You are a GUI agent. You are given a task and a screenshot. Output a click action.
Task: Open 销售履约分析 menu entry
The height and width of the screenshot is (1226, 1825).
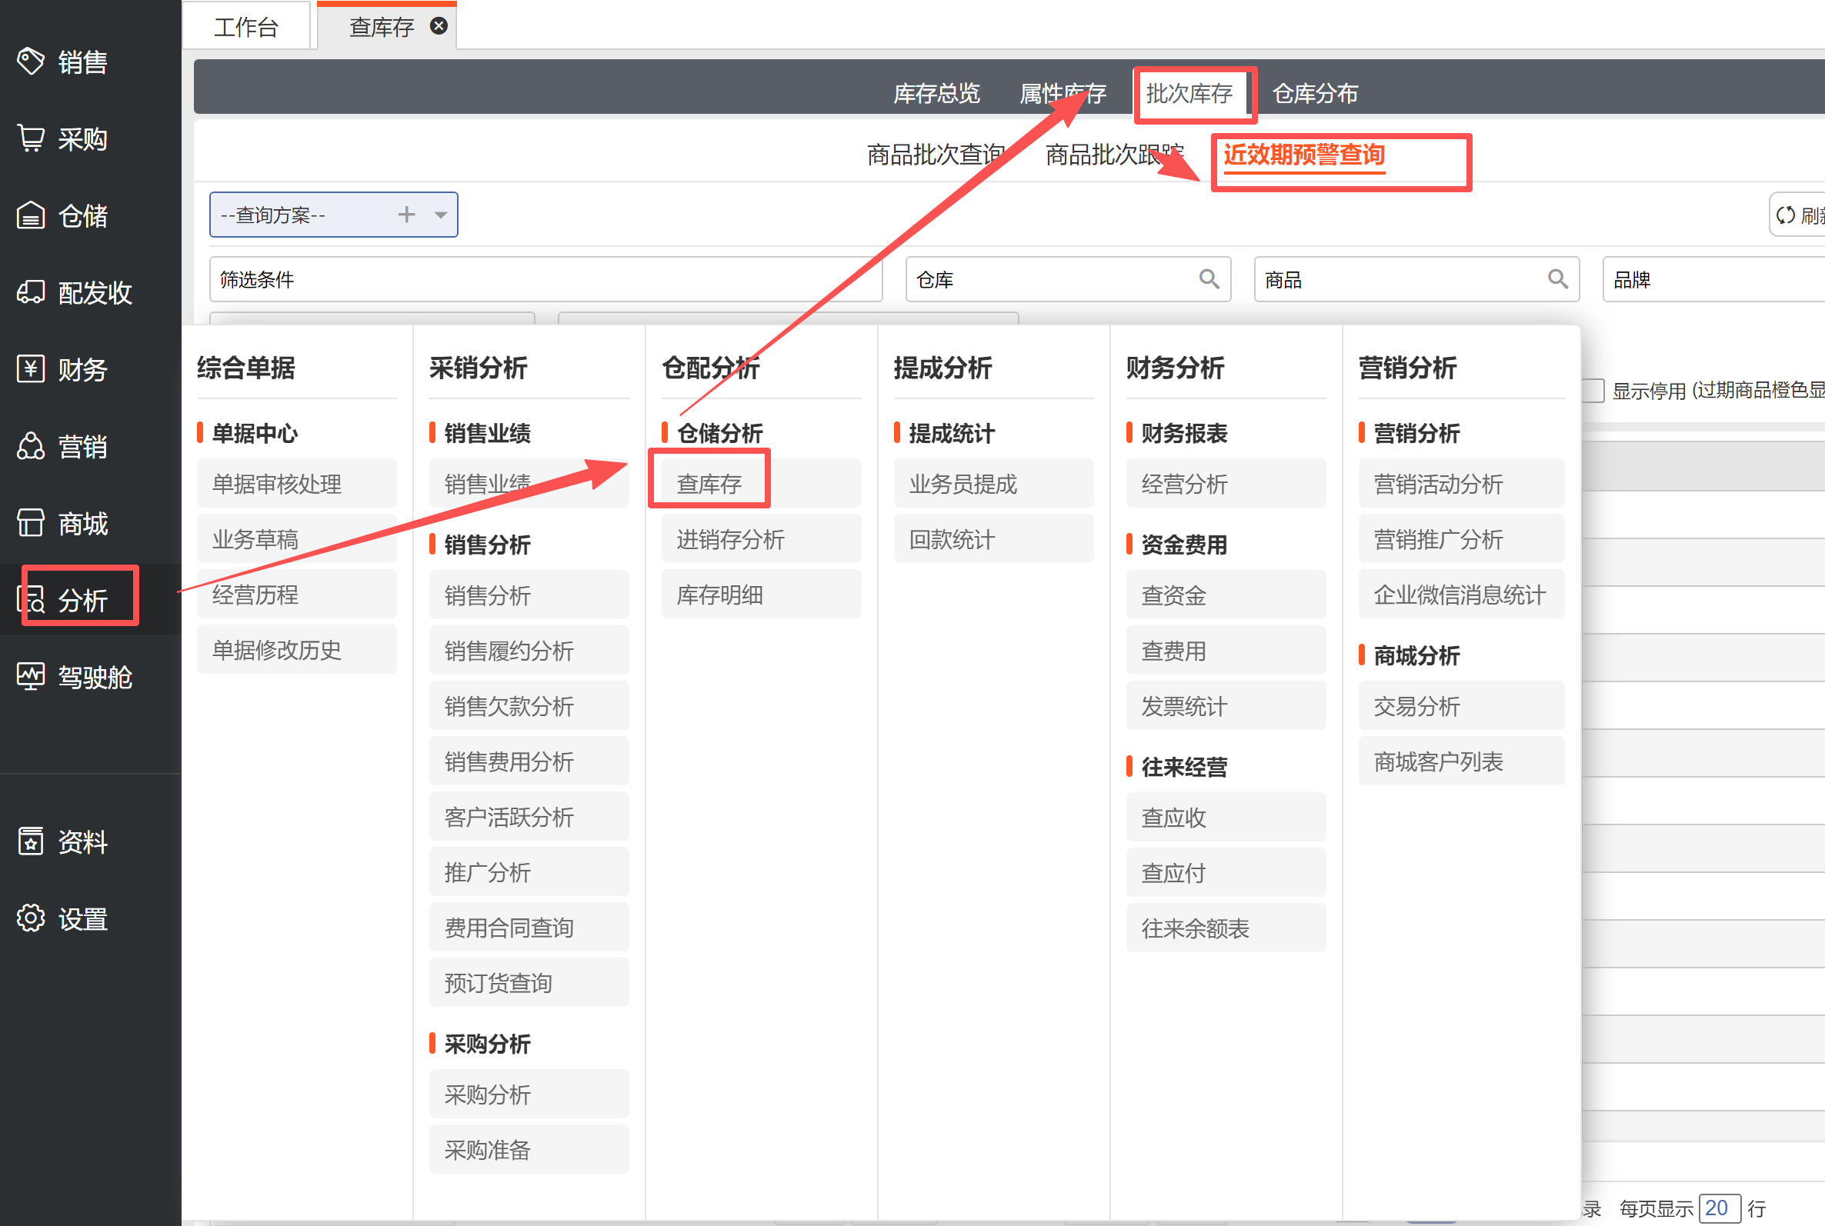529,651
